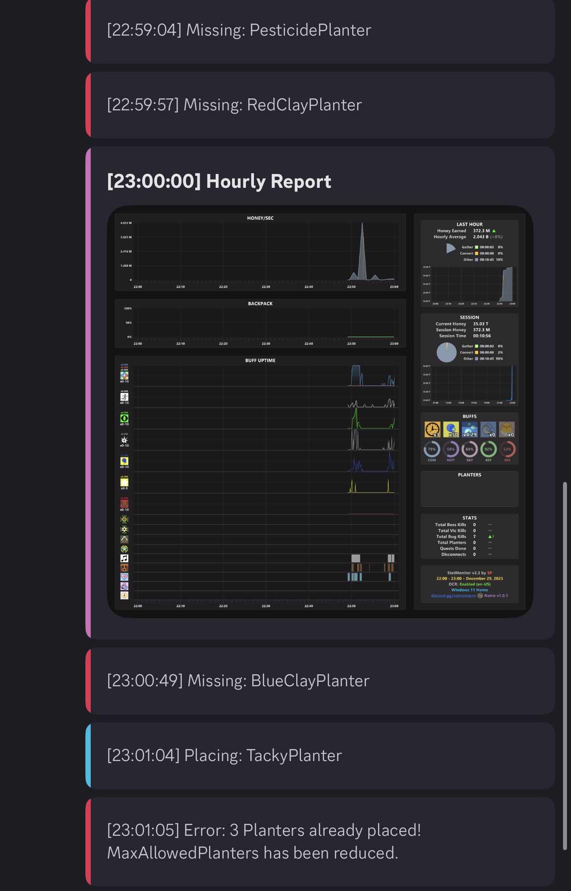Click the white starburst buff uptime icon
Image resolution: width=571 pixels, height=891 pixels.
(125, 440)
